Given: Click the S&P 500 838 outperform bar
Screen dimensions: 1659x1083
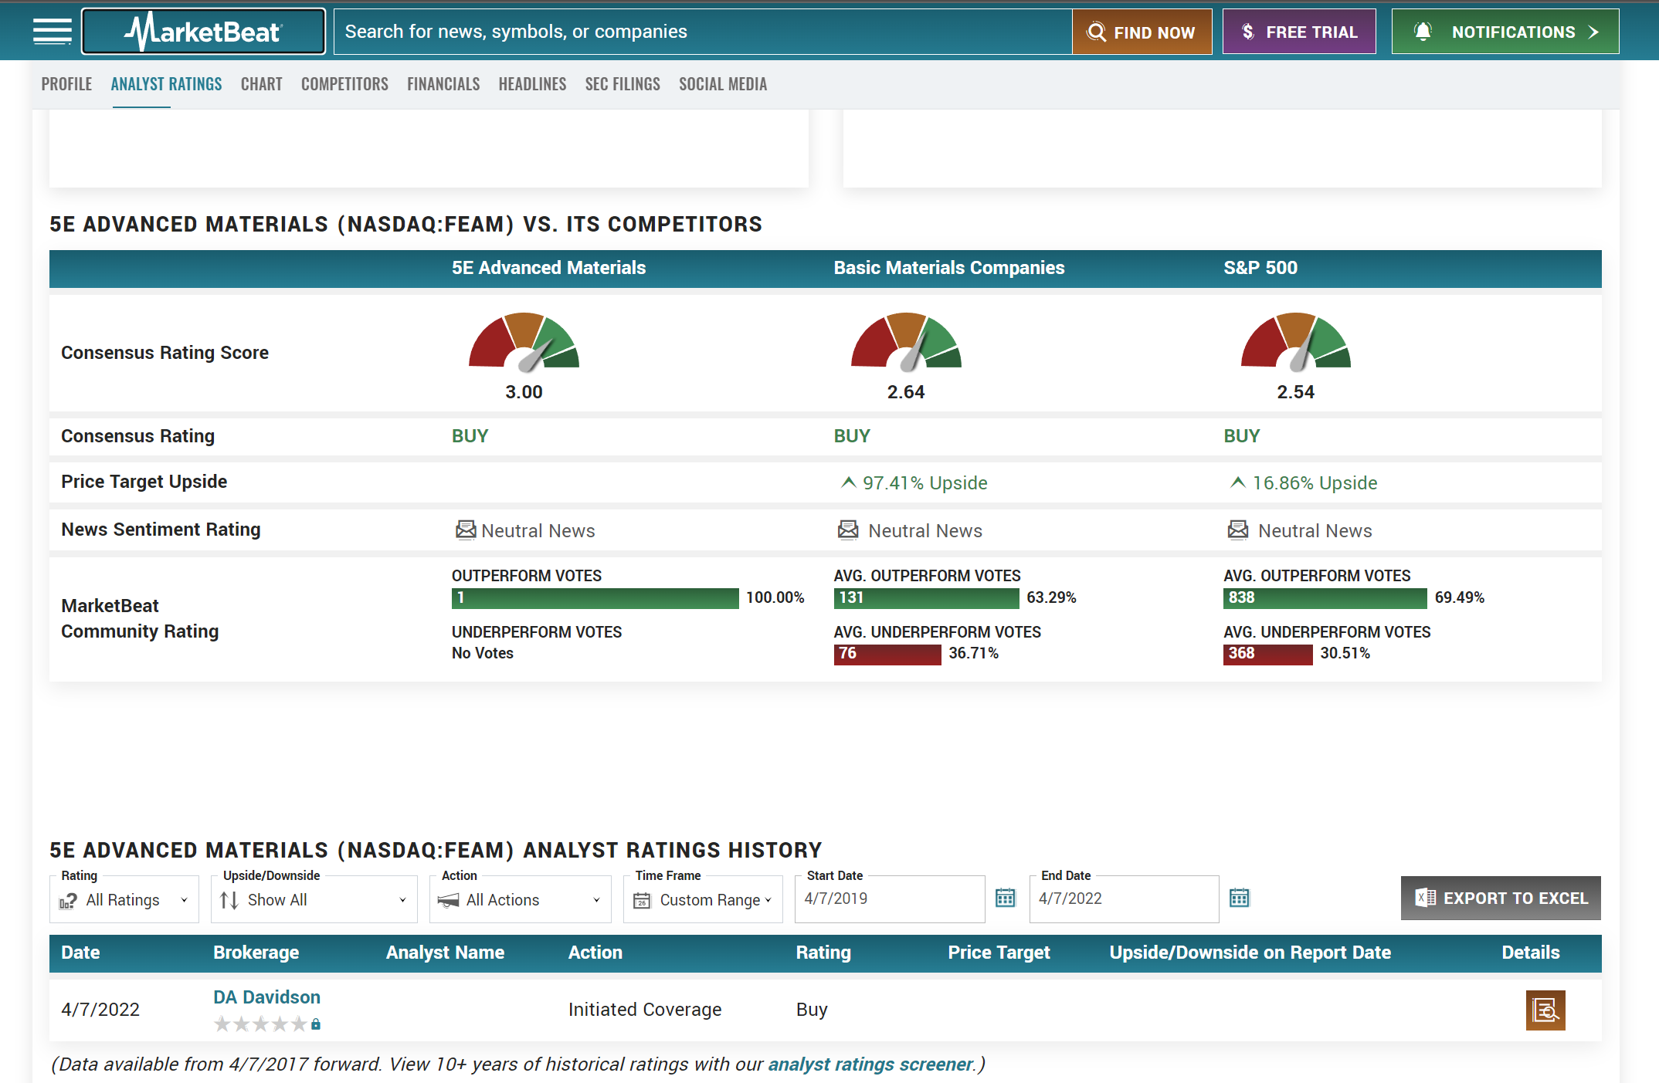Looking at the screenshot, I should click(x=1325, y=597).
